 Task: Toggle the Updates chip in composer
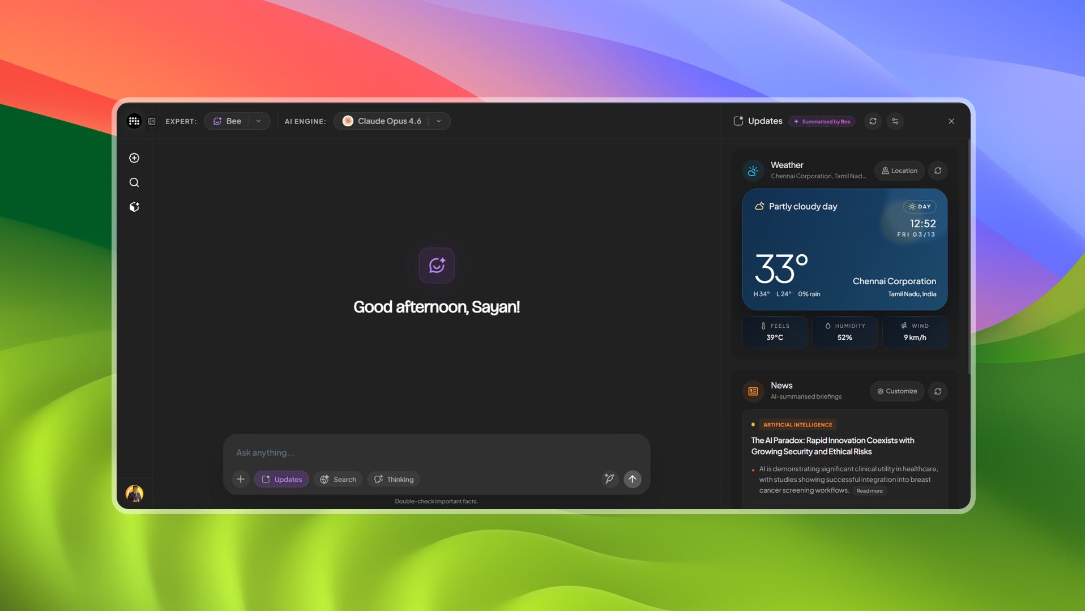coord(281,479)
